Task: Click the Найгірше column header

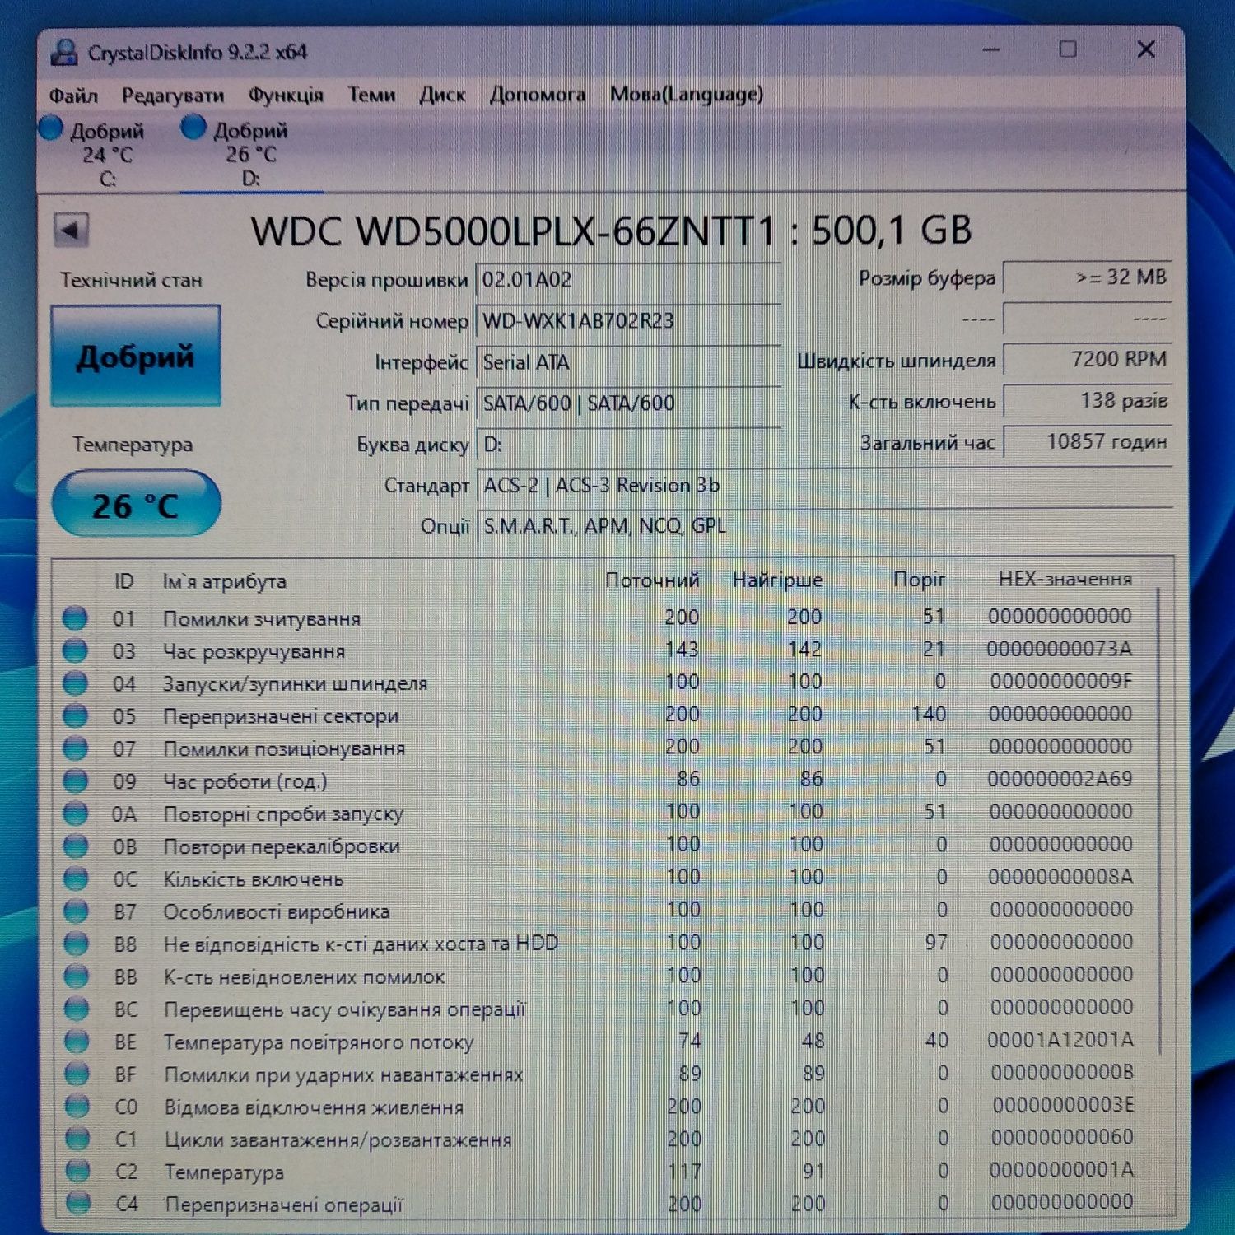Action: [777, 580]
